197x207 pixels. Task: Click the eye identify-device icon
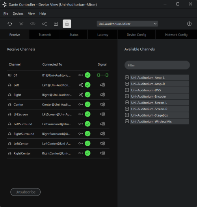(33, 24)
